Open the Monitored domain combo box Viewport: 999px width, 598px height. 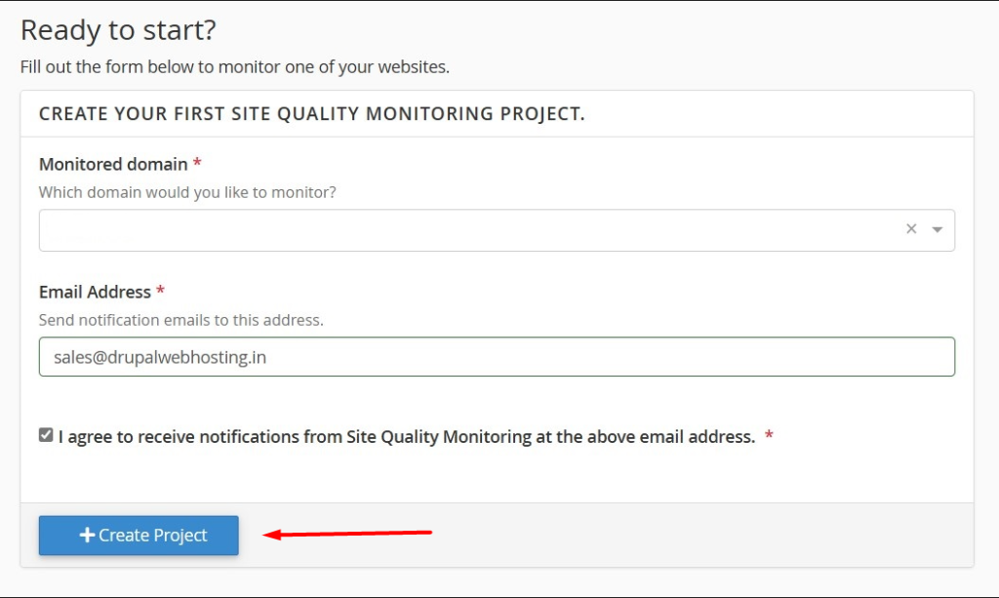coord(468,230)
